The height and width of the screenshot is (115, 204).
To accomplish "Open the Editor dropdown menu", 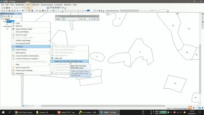I will click(x=59, y=19).
